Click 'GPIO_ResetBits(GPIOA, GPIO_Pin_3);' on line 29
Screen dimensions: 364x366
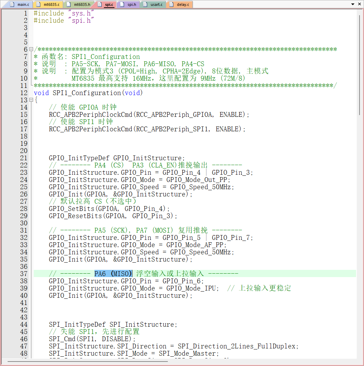[113, 216]
